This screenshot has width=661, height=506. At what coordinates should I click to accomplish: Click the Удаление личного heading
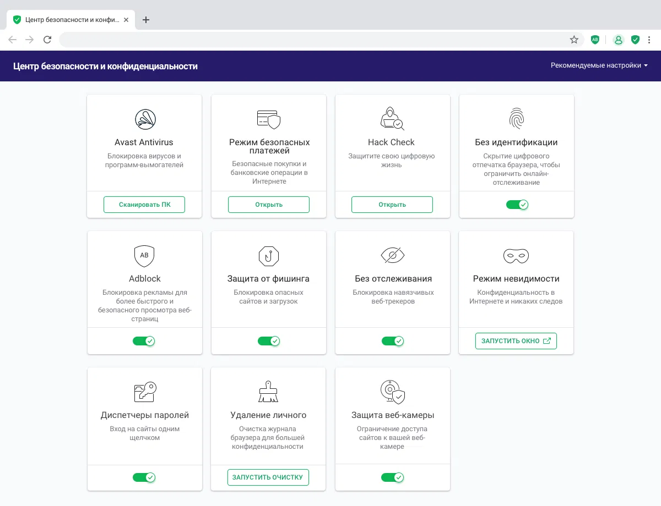click(268, 415)
